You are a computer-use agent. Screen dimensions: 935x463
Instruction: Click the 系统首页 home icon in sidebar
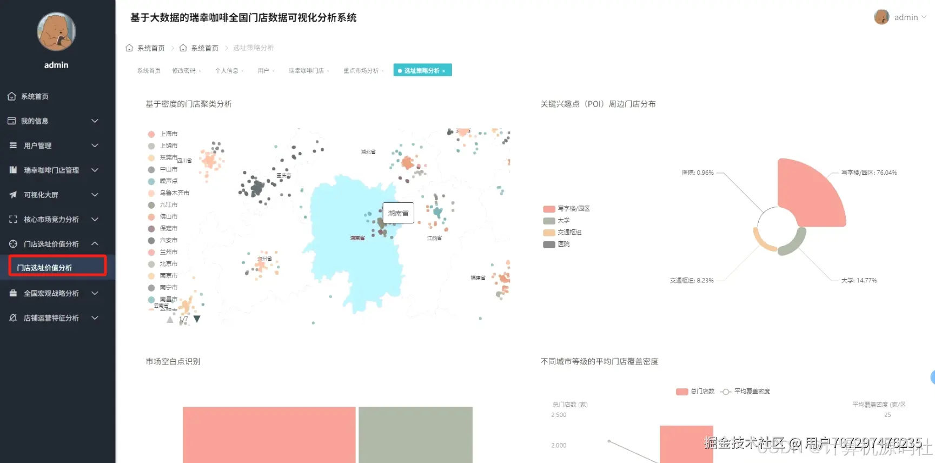click(12, 96)
